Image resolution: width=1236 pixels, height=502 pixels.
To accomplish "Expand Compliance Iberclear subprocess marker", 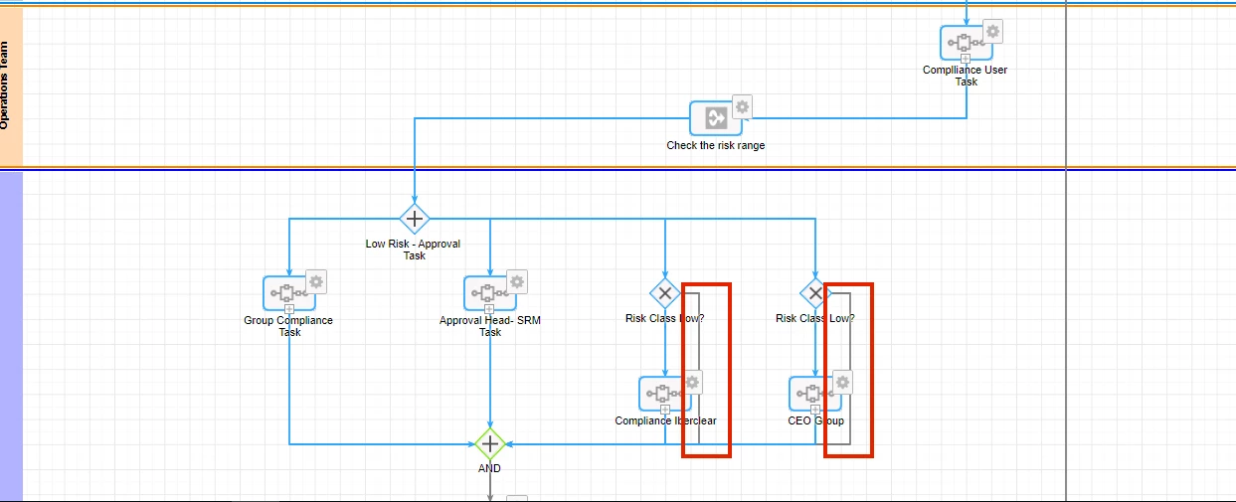I will (665, 410).
